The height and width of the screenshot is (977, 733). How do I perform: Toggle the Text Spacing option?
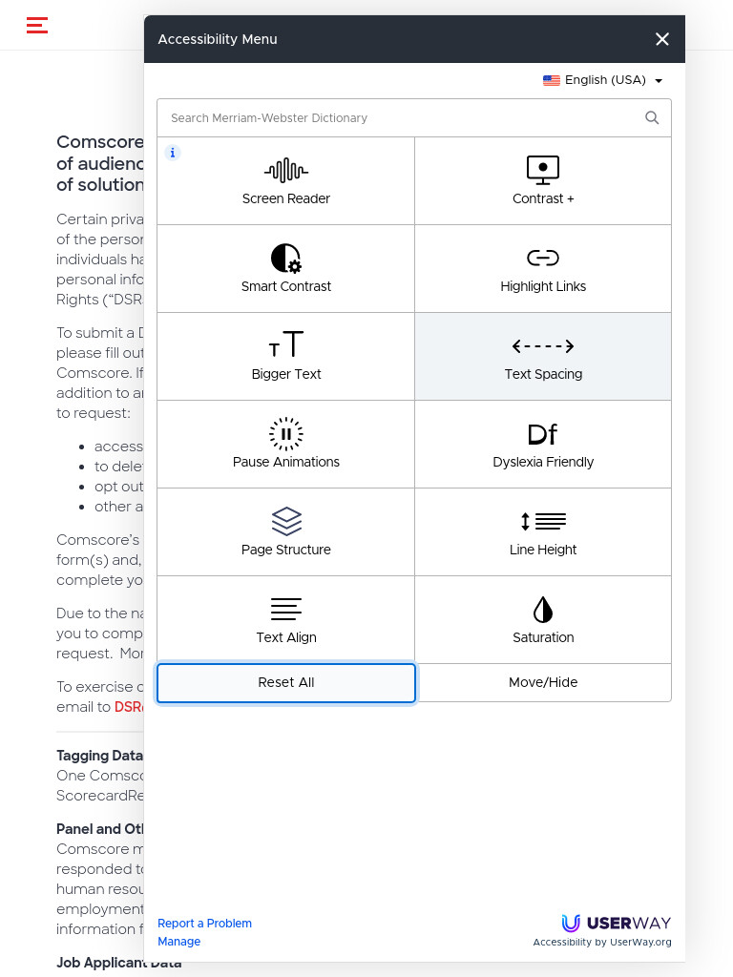[x=543, y=357]
